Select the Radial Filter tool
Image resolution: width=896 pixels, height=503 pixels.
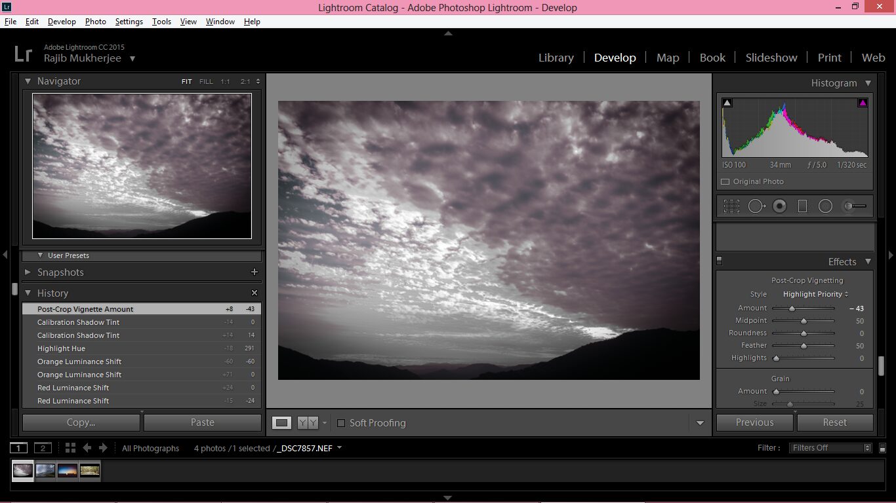[x=825, y=206]
